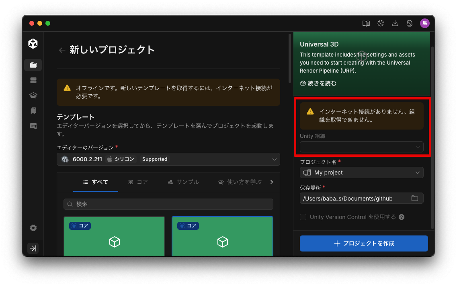Click the template list vertical scrollbar

[290, 58]
